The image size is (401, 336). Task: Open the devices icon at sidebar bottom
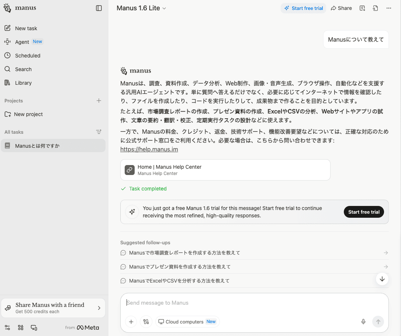click(34, 328)
